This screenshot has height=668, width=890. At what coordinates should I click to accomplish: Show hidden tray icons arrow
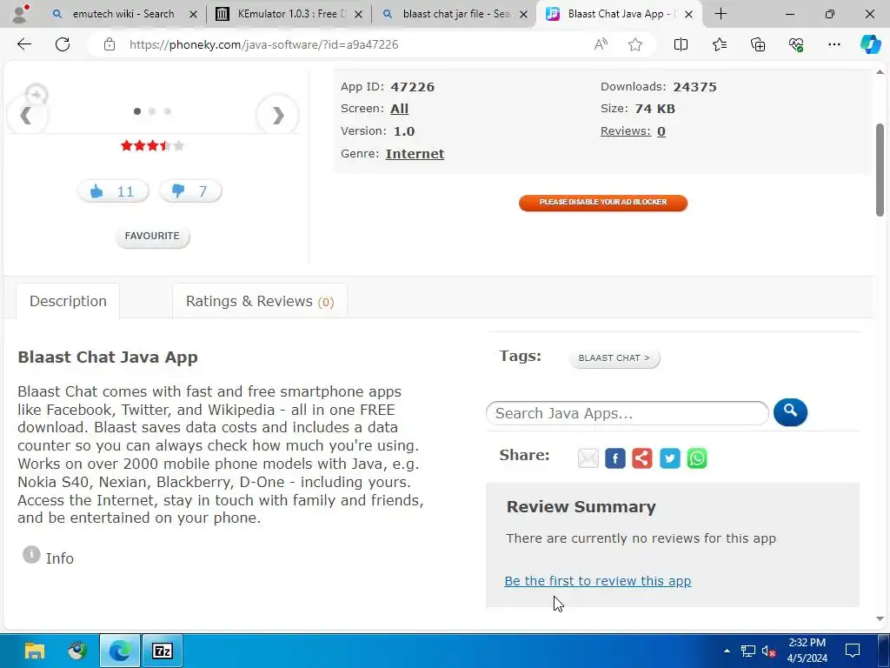(x=727, y=651)
